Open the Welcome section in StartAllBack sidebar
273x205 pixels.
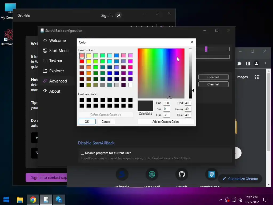[x=55, y=41]
